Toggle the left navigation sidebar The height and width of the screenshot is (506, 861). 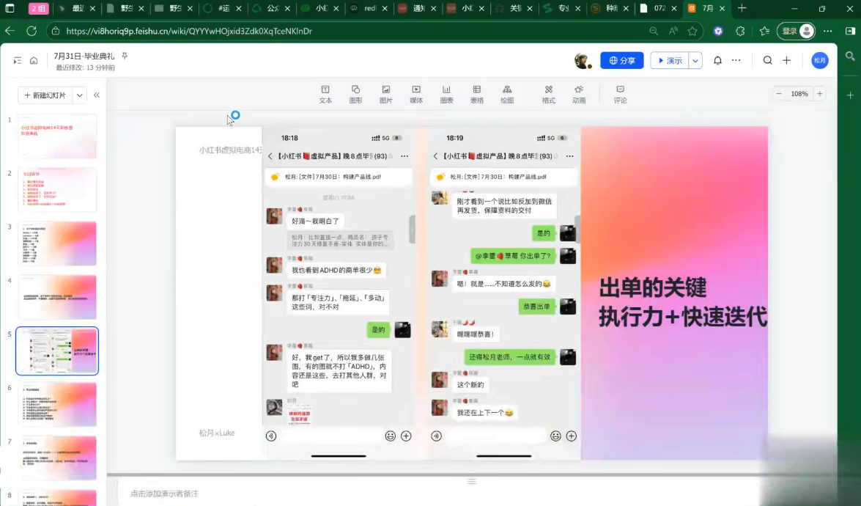click(18, 61)
